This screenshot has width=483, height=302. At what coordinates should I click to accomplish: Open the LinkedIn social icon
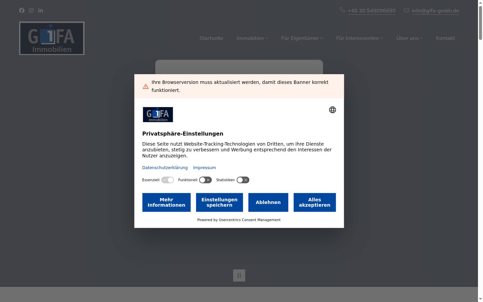41,10
